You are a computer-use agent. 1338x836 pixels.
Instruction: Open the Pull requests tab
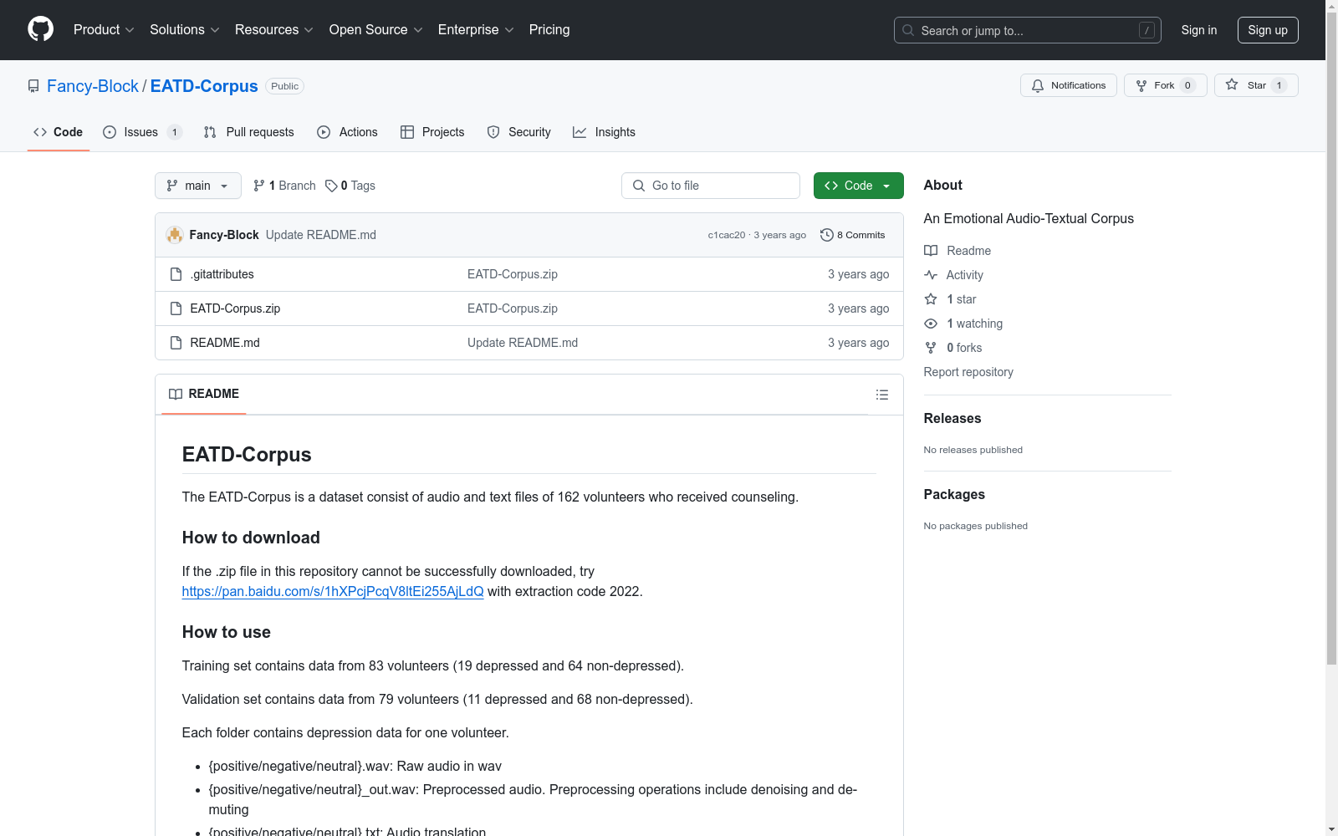(x=248, y=132)
